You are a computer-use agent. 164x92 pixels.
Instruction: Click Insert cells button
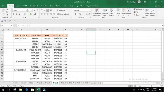tap(118, 13)
